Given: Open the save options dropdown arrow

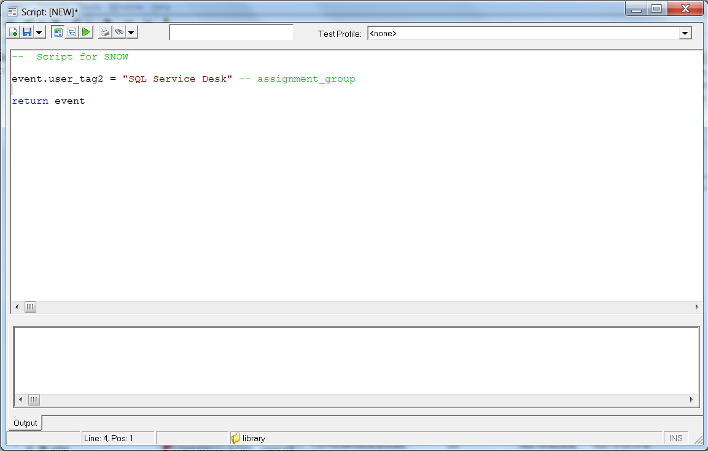Looking at the screenshot, I should (x=39, y=31).
